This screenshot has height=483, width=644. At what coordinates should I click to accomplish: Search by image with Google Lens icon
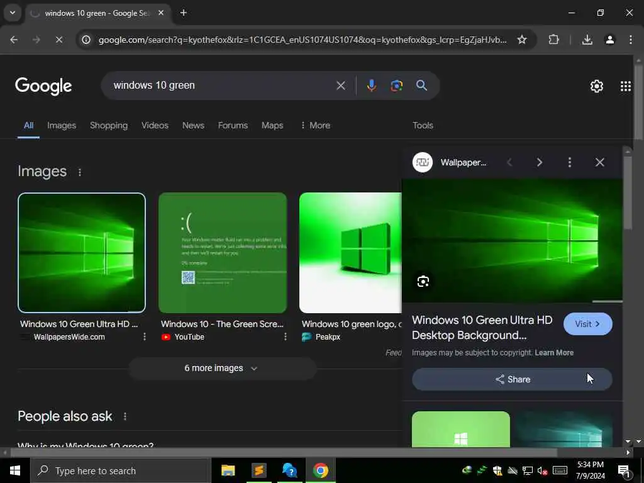click(396, 86)
